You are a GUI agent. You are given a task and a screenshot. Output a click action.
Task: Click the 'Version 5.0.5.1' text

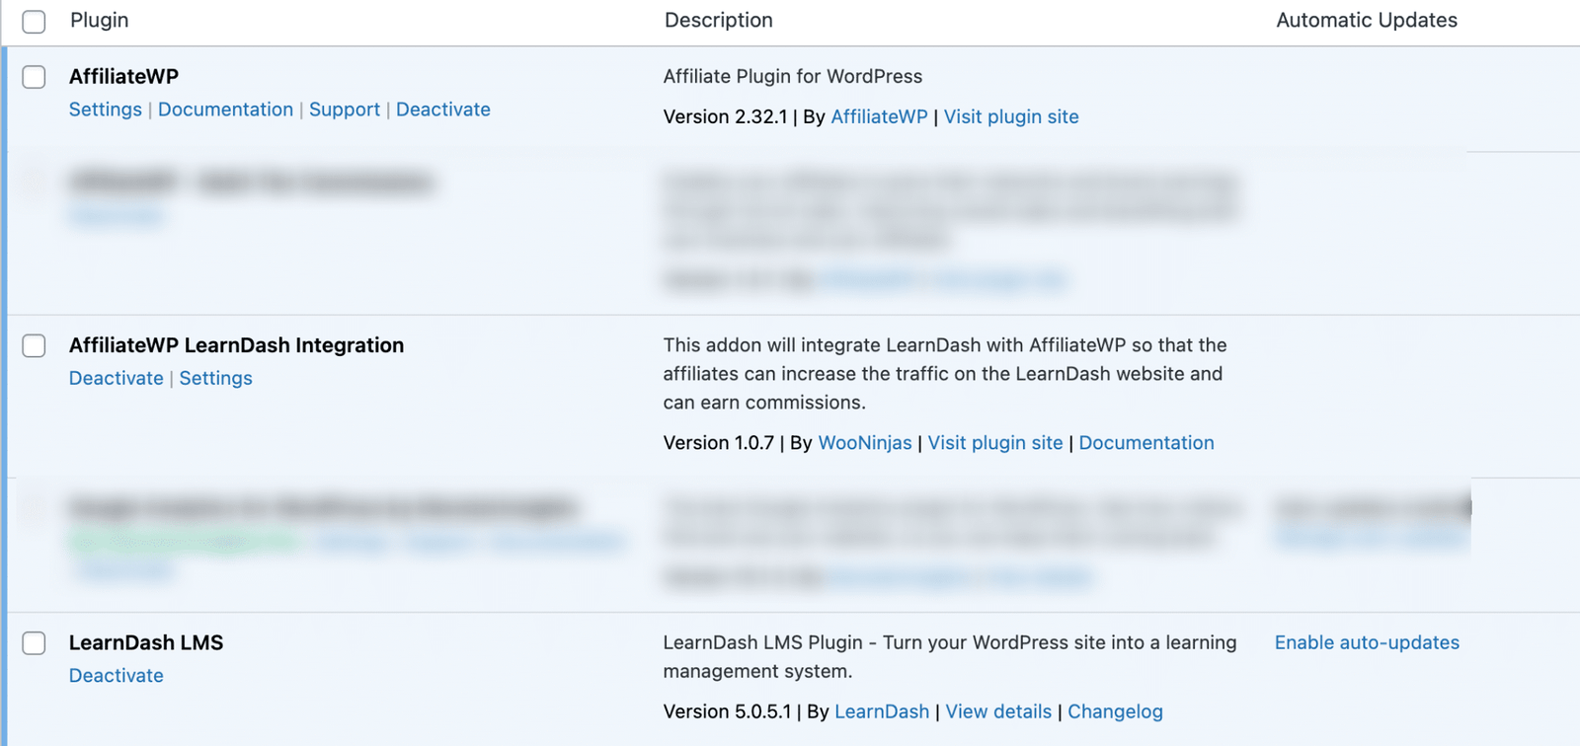point(728,711)
